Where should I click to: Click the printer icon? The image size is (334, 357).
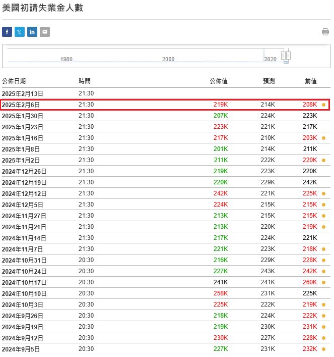point(325,32)
